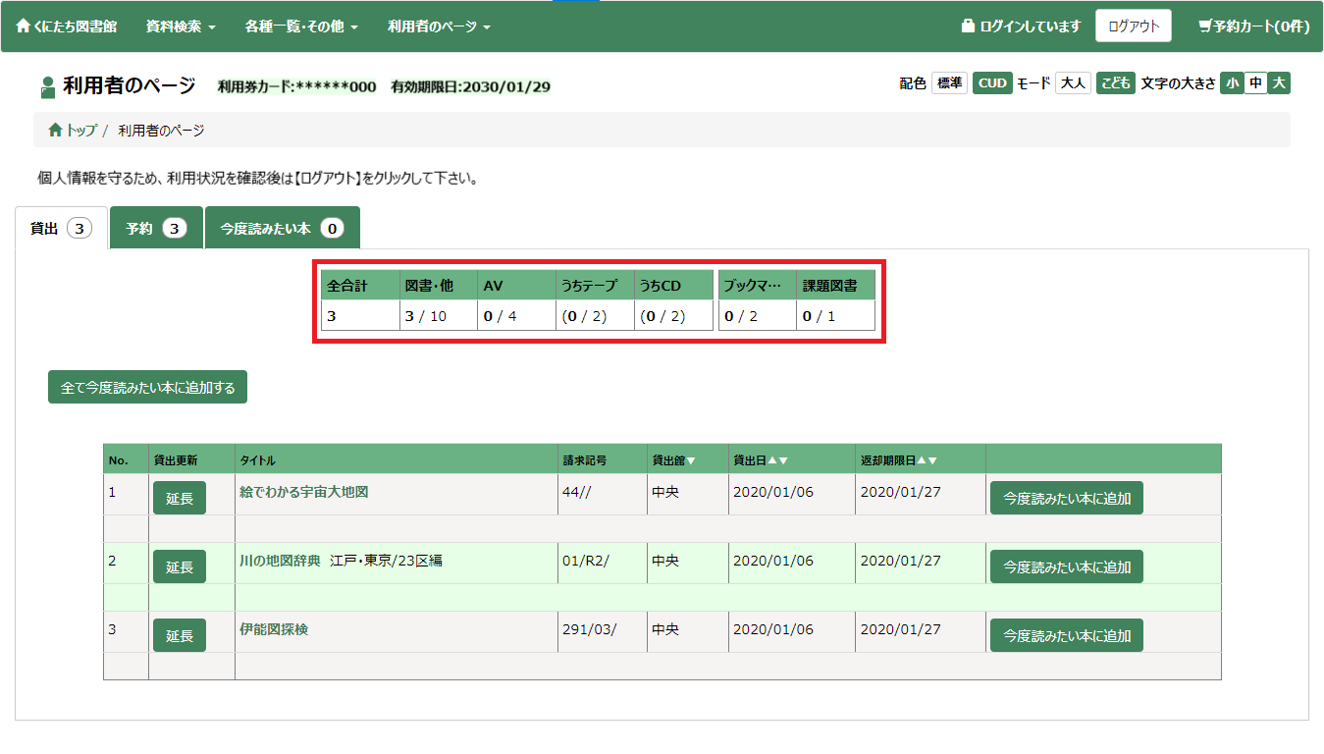The image size is (1324, 754).
Task: Go to トップ breadcrumb link
Action: click(x=81, y=130)
